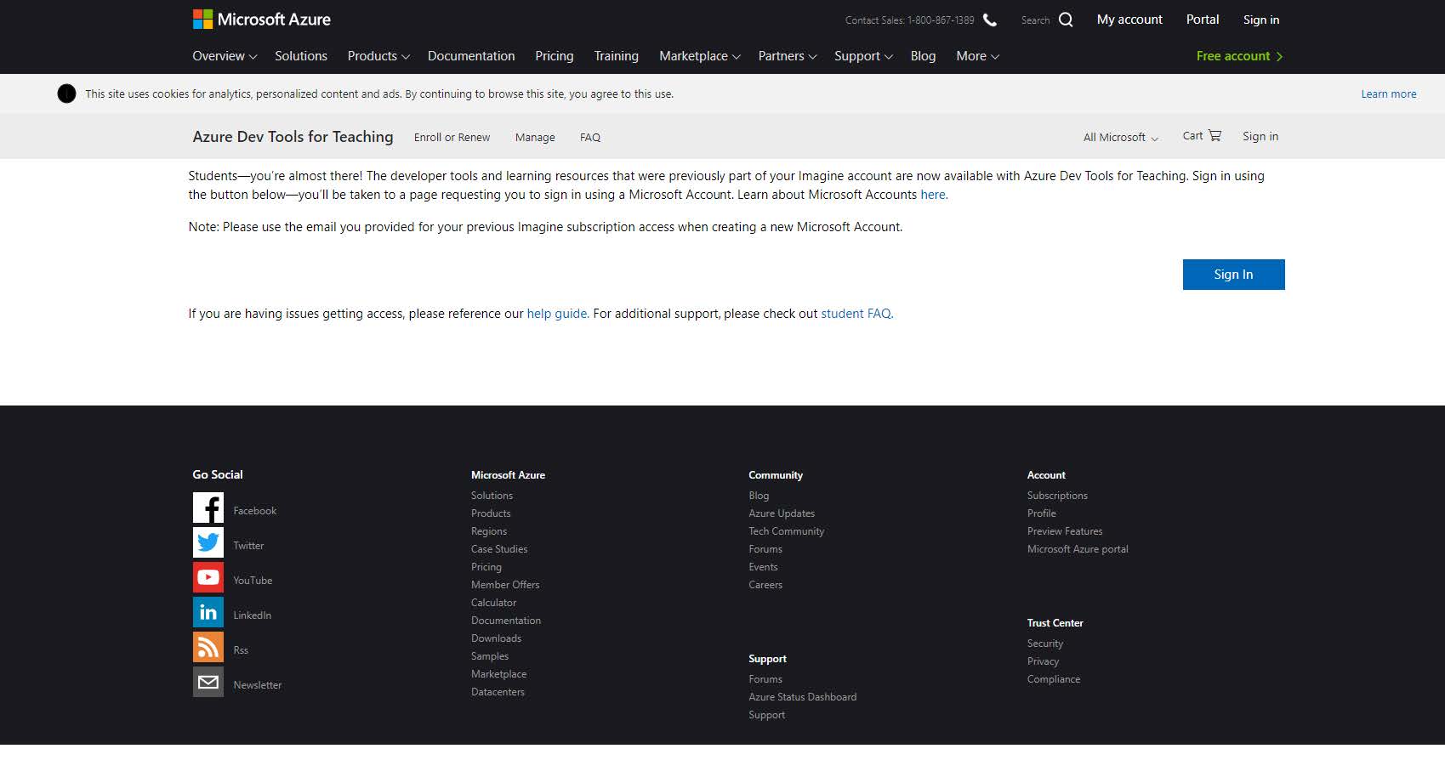Follow the help guide link
This screenshot has width=1445, height=760.
(x=557, y=314)
